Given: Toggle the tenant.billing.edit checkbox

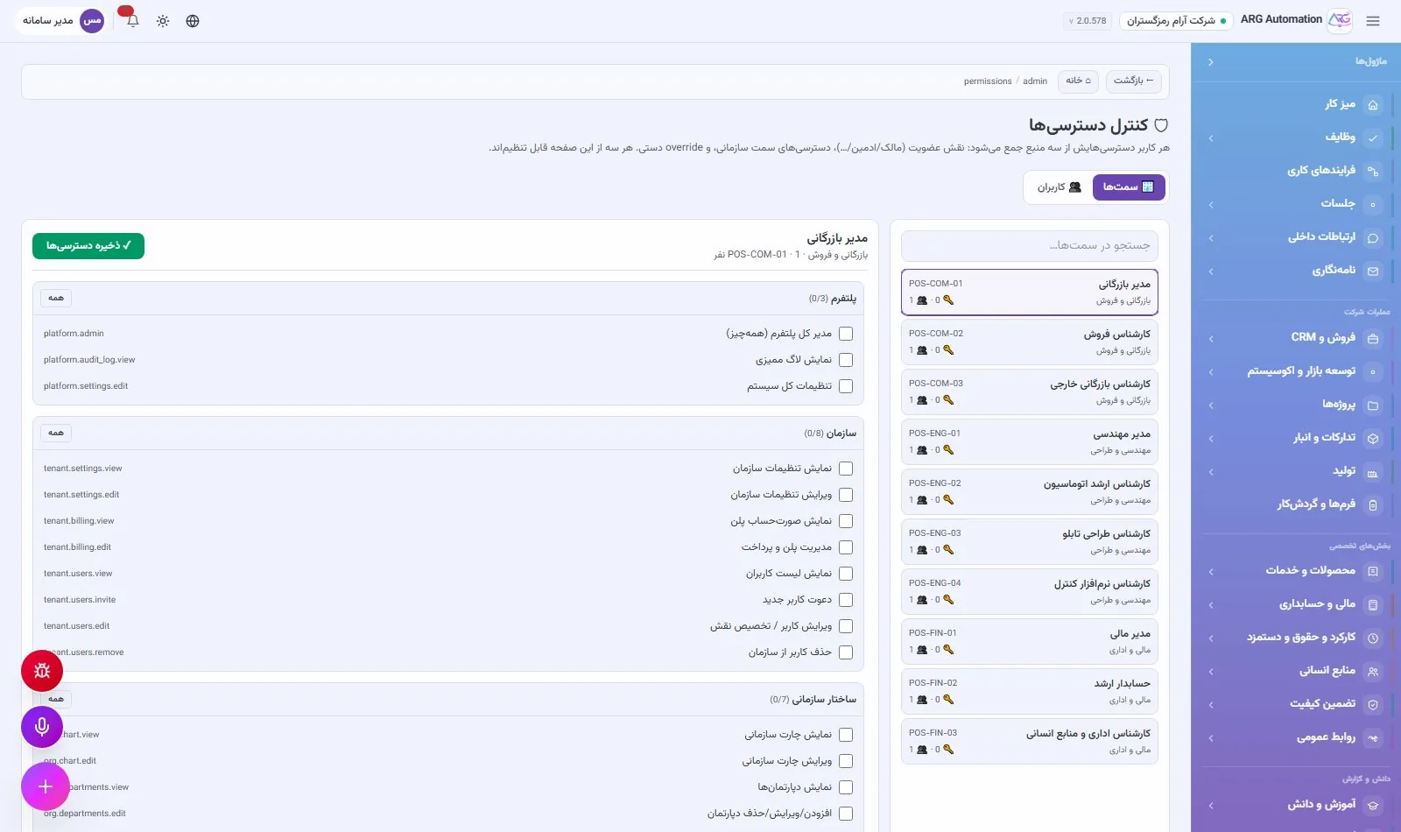Looking at the screenshot, I should point(846,547).
